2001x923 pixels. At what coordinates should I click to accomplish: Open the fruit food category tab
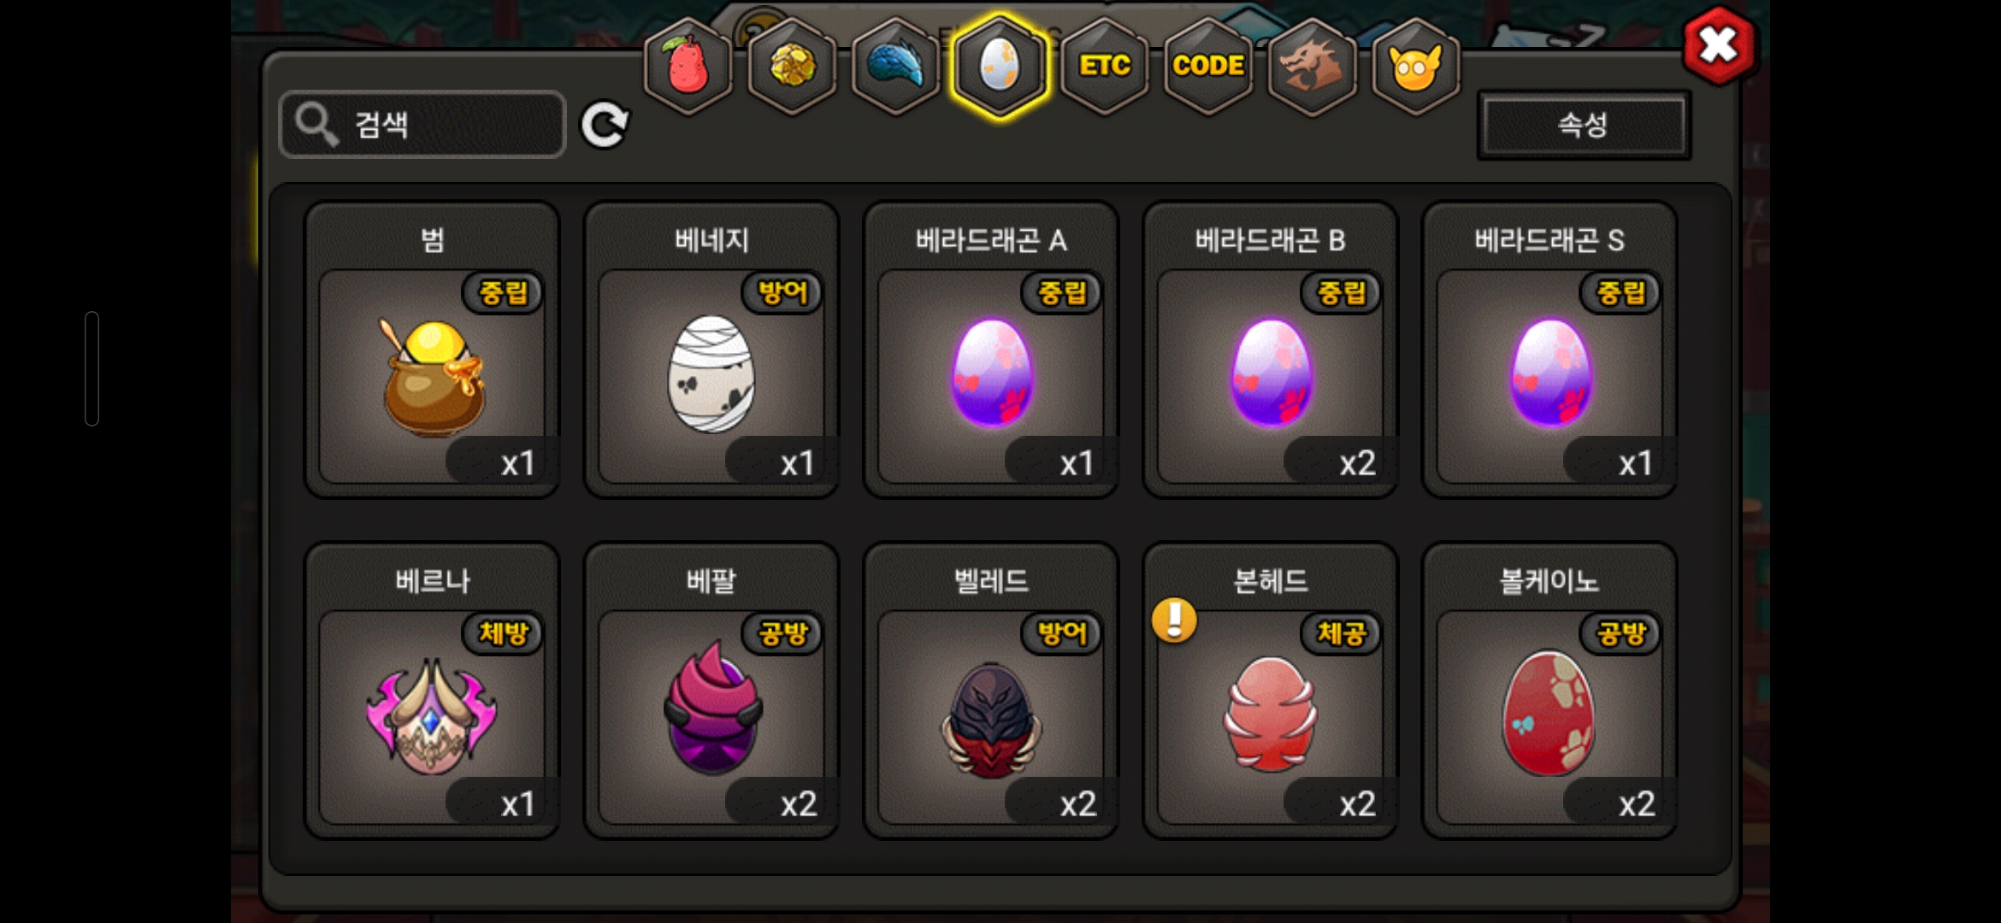688,66
